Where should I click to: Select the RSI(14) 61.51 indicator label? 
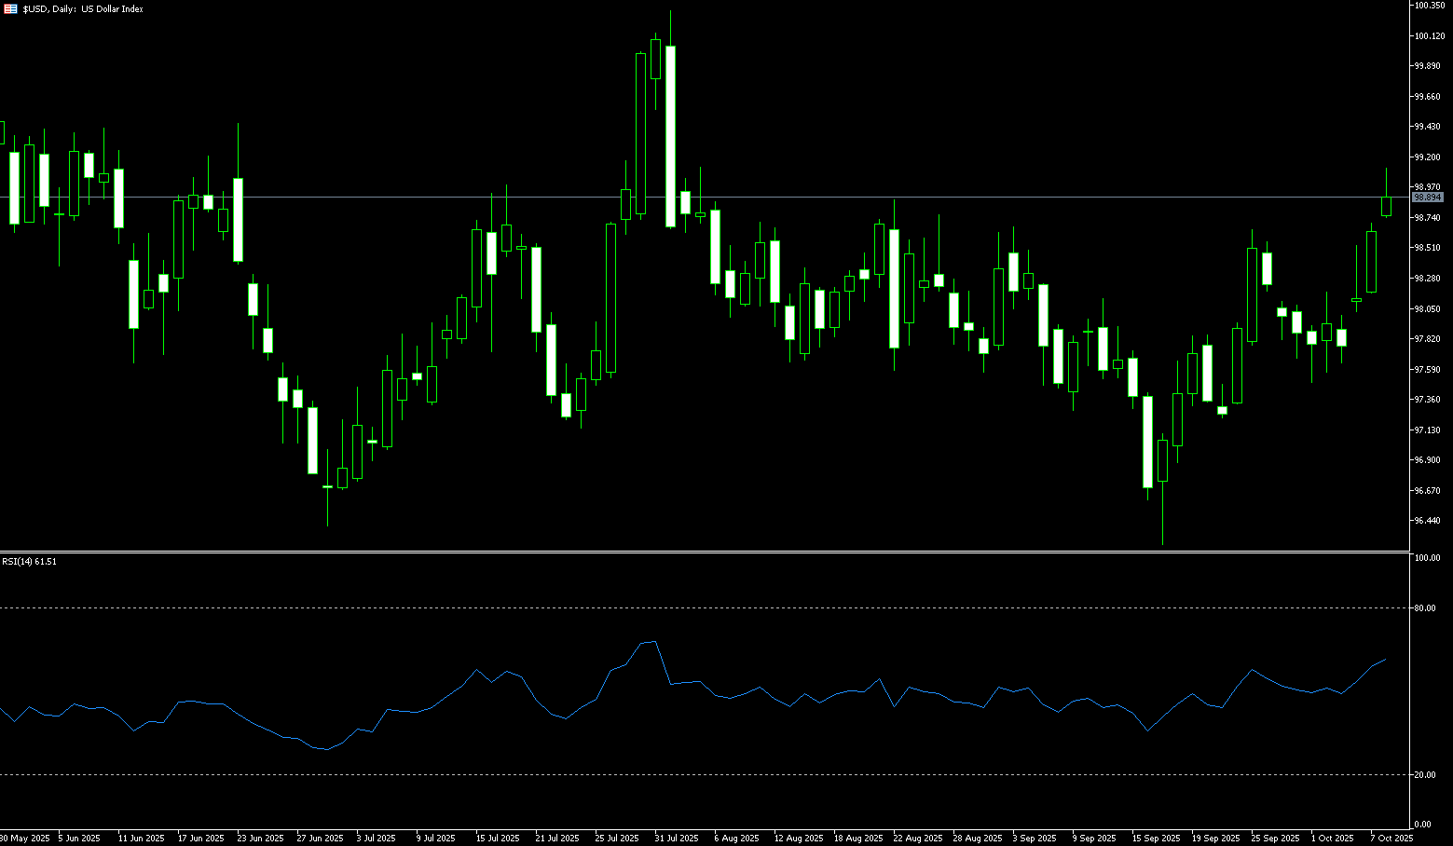29,562
